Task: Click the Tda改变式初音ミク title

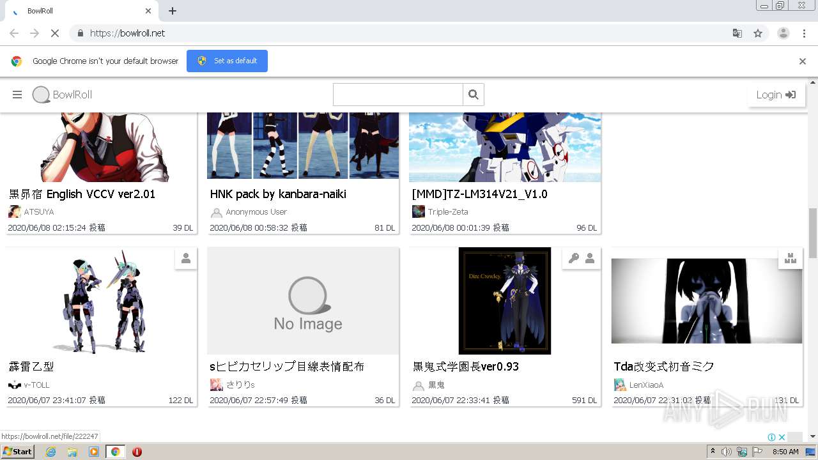Action: [x=663, y=367]
